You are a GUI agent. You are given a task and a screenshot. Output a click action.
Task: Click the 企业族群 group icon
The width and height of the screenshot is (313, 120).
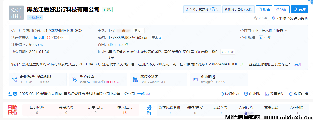point(14,79)
